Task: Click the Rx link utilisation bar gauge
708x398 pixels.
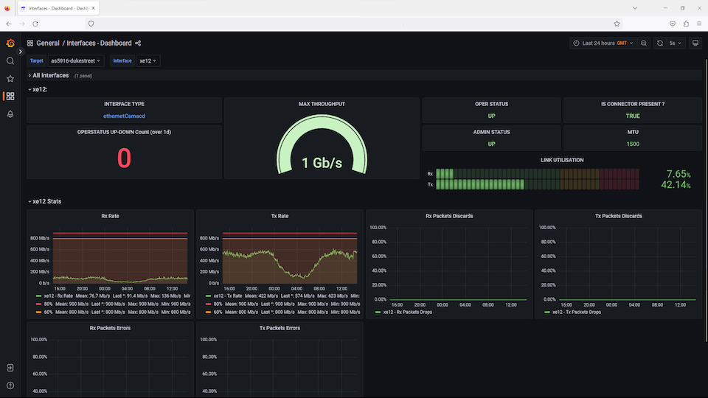Action: click(538, 174)
